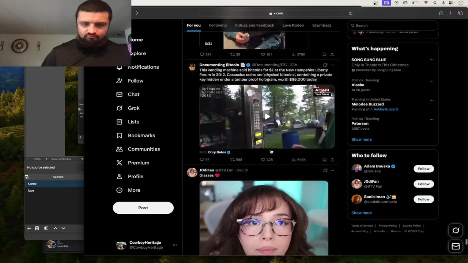The width and height of the screenshot is (468, 263).
Task: Open Notifications in X sidebar
Action: 137,67
